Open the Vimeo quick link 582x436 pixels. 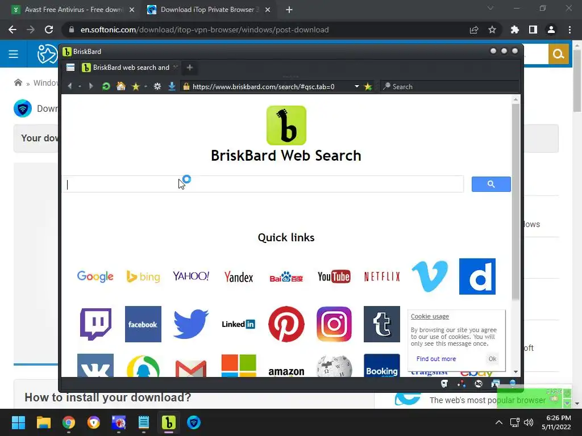[x=430, y=276]
